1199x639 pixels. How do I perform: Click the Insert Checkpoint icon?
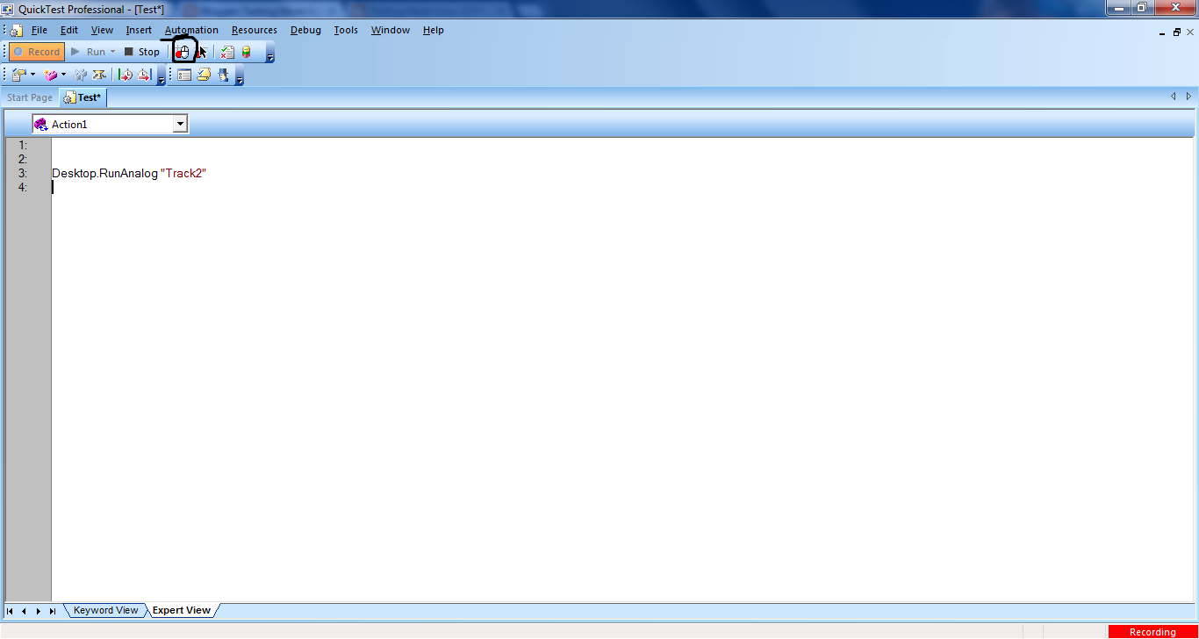18,75
